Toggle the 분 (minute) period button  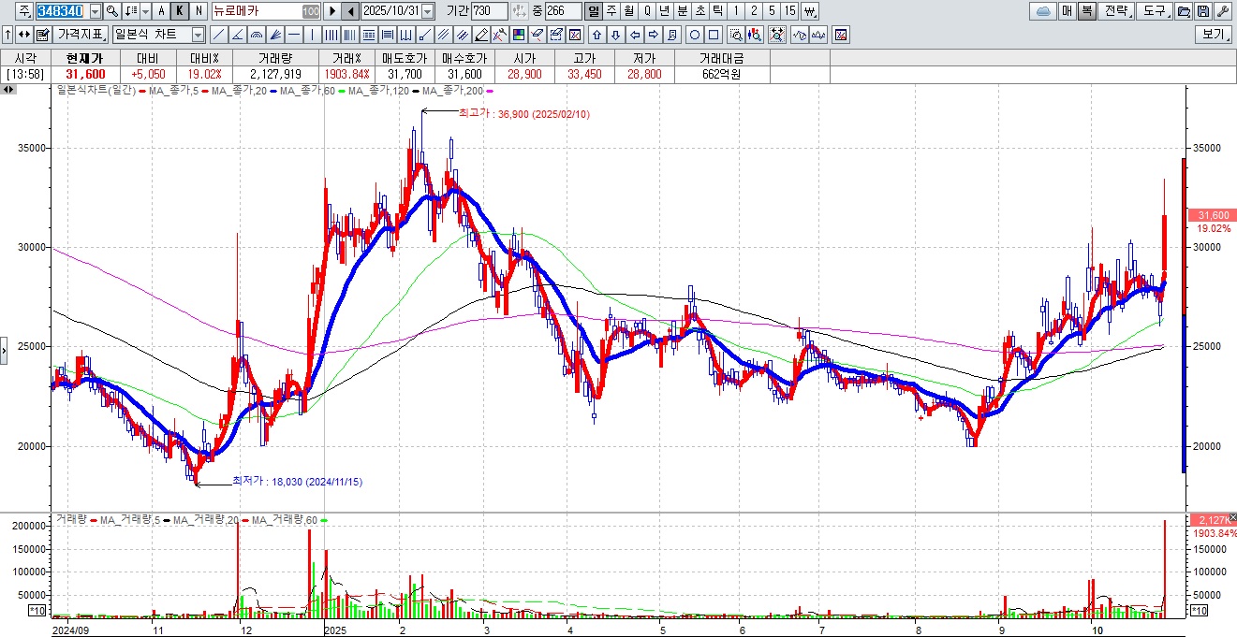click(x=682, y=11)
